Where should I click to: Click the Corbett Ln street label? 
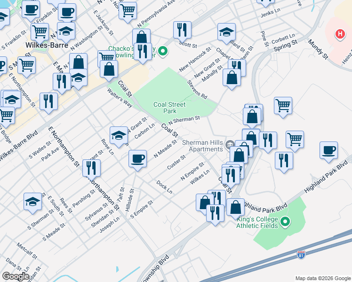[283, 39]
